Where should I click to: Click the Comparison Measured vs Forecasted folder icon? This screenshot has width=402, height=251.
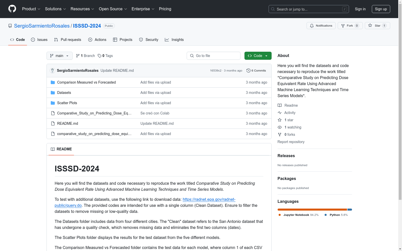tap(53, 82)
